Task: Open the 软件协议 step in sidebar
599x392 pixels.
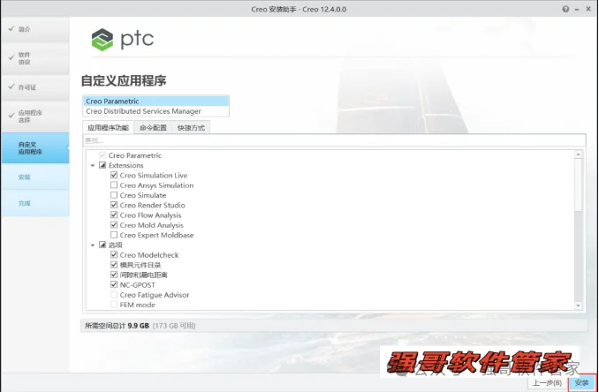Action: pos(35,58)
